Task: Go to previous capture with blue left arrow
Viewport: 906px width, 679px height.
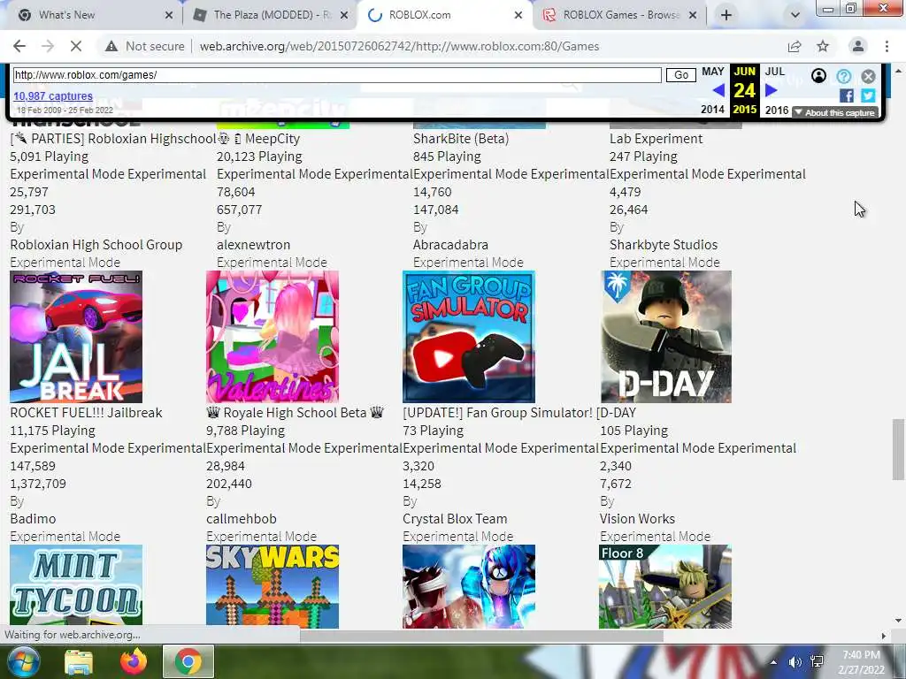Action: tap(718, 90)
